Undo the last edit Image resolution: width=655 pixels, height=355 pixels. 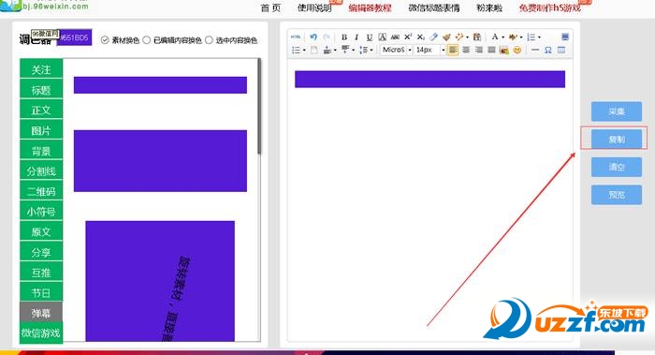(313, 37)
